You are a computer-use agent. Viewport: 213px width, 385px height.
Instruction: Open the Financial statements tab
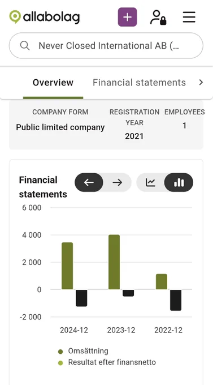(139, 83)
